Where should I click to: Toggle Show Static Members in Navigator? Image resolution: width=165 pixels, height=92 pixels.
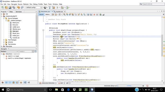tap(10, 82)
